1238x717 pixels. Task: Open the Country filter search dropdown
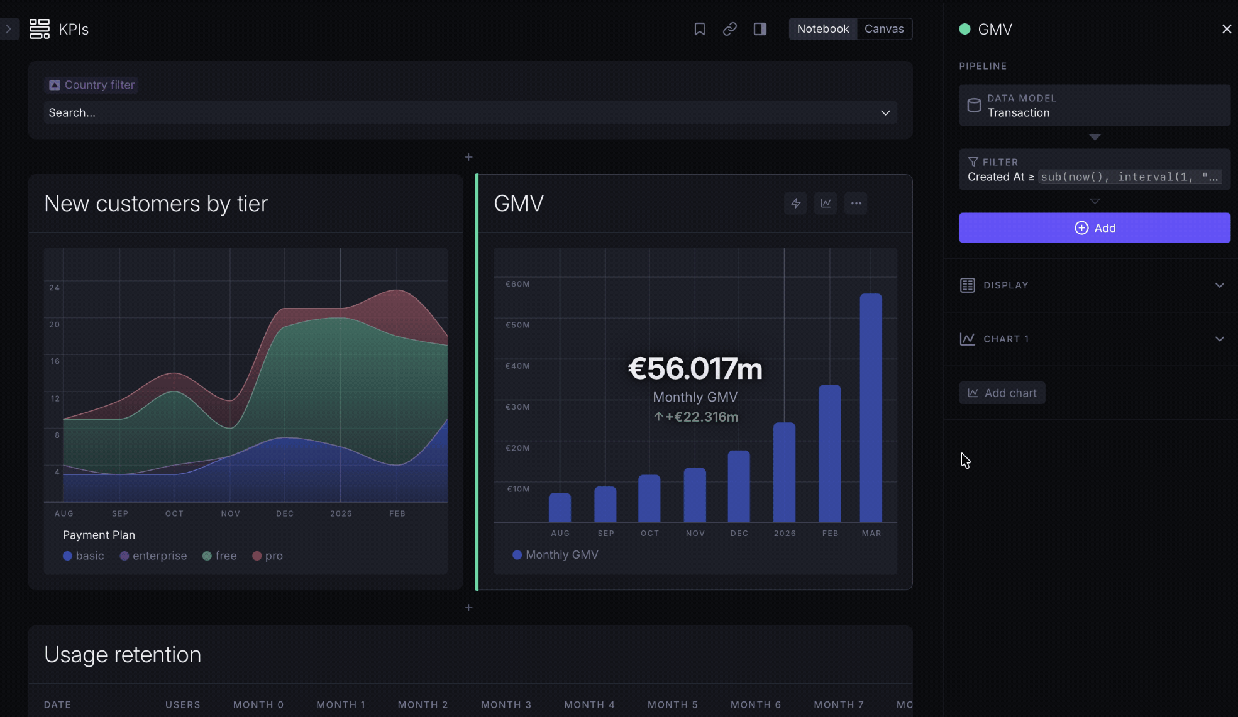click(470, 112)
